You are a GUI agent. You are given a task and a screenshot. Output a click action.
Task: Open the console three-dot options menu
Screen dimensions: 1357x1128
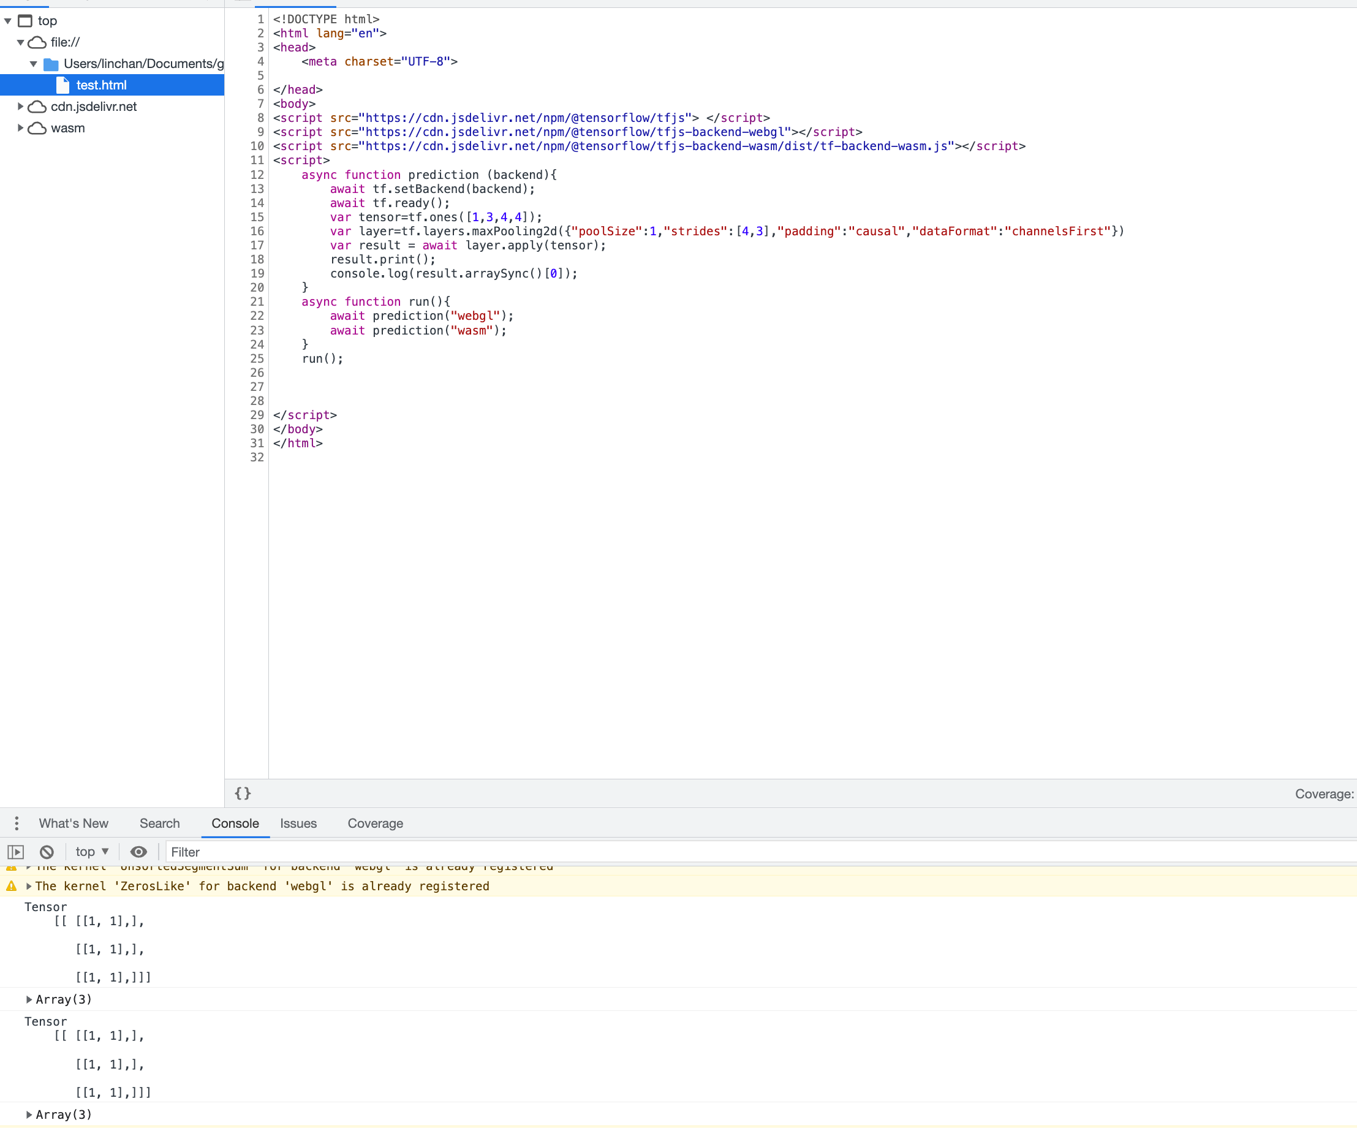point(16,823)
